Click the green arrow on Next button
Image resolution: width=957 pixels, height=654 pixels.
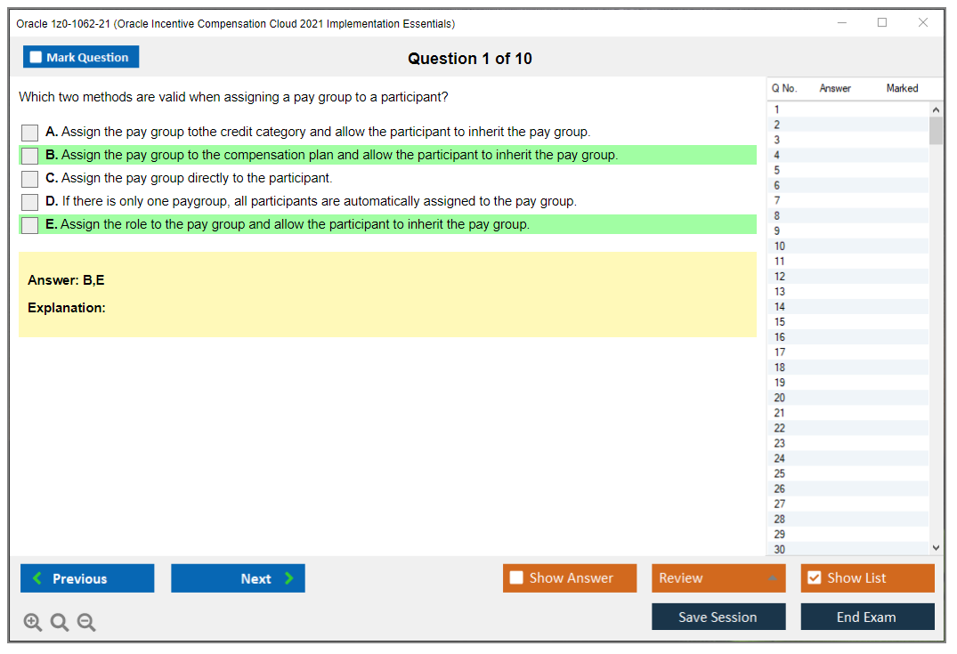click(x=289, y=578)
